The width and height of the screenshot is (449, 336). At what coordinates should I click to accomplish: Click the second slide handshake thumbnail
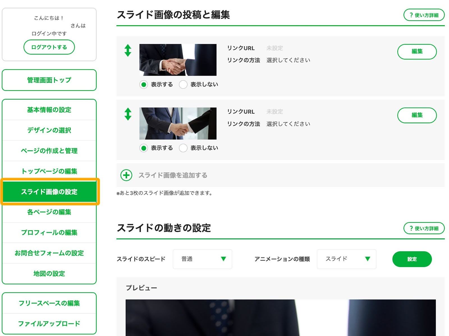tap(178, 123)
